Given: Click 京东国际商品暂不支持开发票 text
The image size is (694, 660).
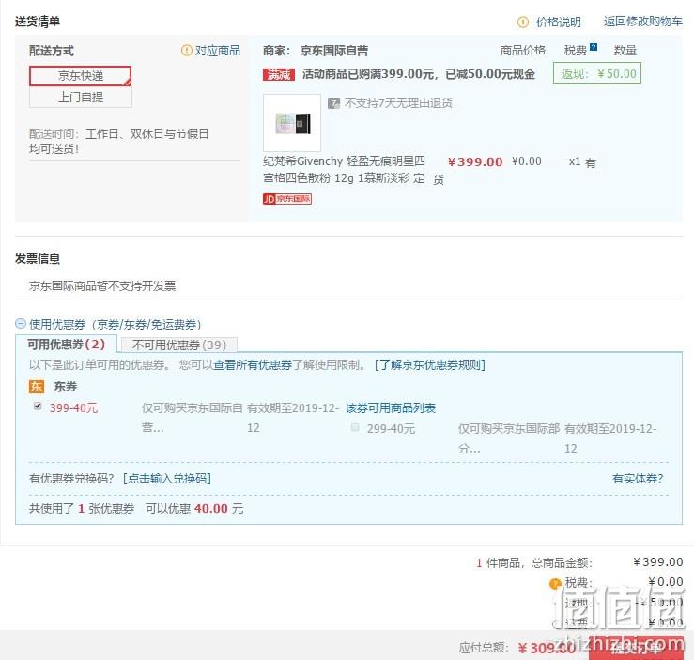Looking at the screenshot, I should [102, 285].
